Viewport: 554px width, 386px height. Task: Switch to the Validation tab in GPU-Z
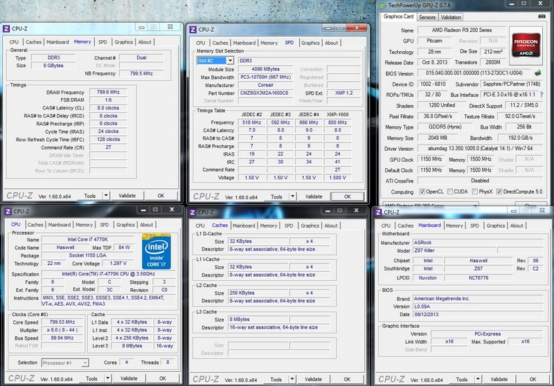click(451, 17)
